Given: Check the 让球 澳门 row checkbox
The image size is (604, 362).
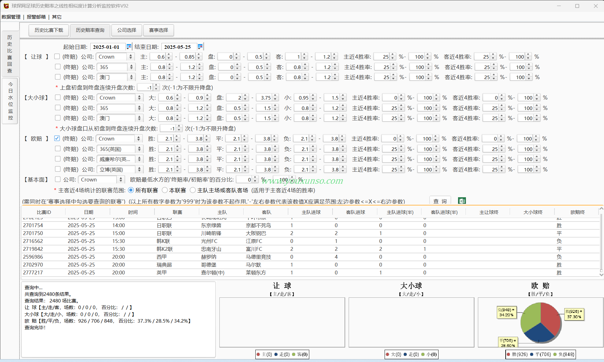Looking at the screenshot, I should point(58,77).
